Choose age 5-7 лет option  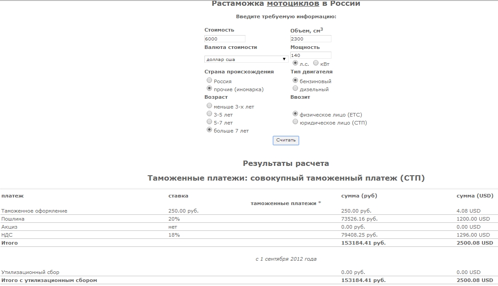point(209,122)
